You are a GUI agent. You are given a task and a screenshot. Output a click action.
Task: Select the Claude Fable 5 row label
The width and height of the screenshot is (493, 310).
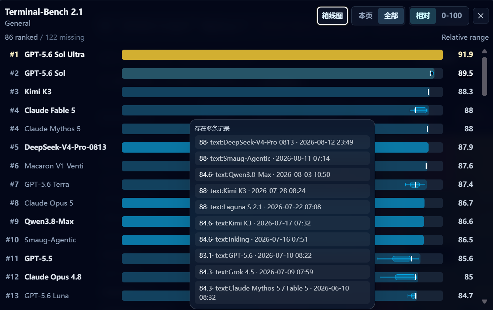click(x=50, y=110)
